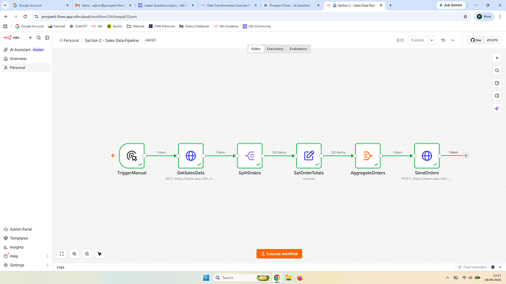This screenshot has height=284, width=506.
Task: Fit workflow to view
Action: pos(62,254)
